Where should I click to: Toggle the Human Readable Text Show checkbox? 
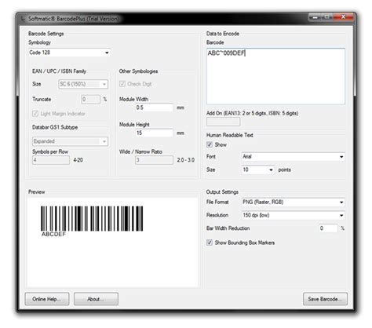pyautogui.click(x=210, y=144)
